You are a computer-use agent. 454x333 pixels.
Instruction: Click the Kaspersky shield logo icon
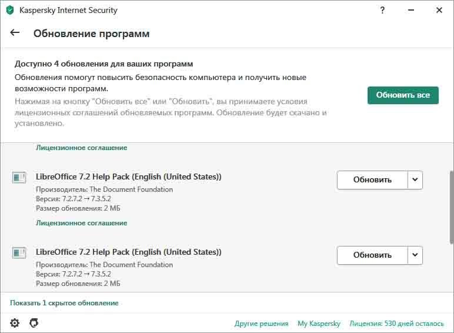(x=10, y=10)
